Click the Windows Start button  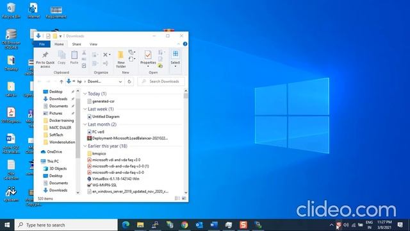pos(7,225)
